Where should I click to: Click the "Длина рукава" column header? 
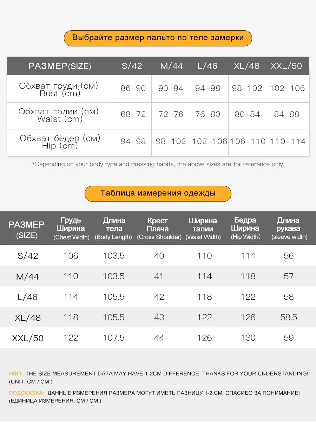(289, 228)
